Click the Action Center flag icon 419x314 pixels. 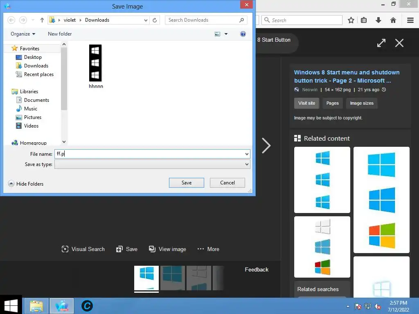pos(358,306)
